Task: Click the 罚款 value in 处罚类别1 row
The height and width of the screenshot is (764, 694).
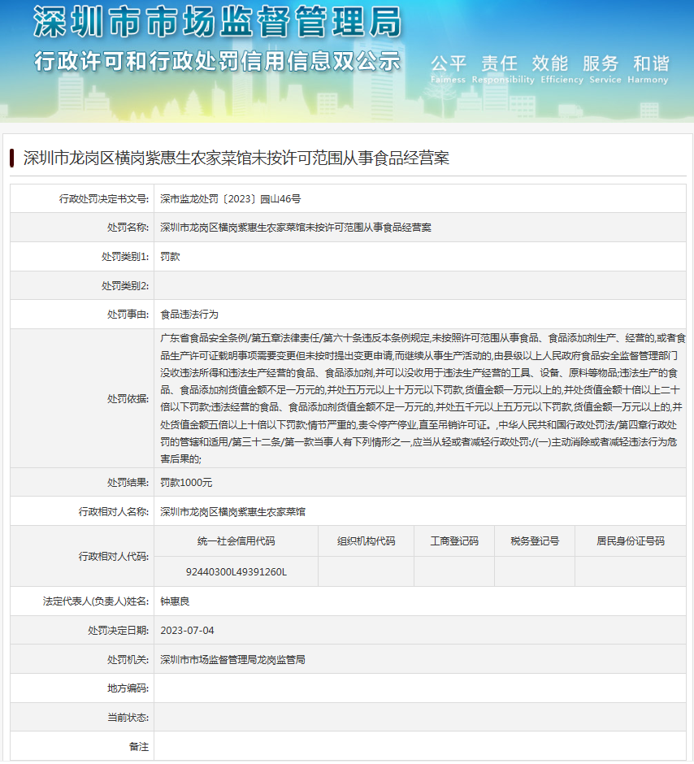Action: click(x=170, y=257)
